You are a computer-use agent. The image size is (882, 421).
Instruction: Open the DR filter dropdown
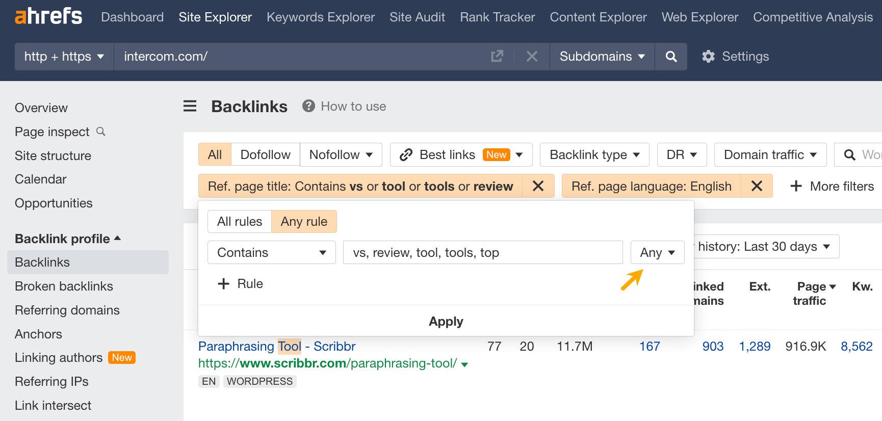(x=682, y=154)
